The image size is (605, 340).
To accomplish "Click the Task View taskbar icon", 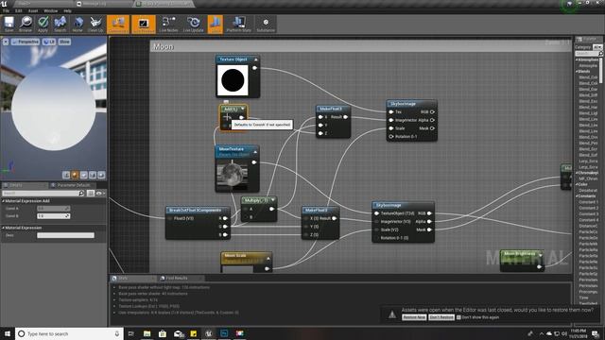I will pyautogui.click(x=131, y=333).
